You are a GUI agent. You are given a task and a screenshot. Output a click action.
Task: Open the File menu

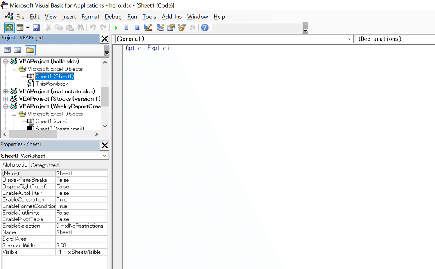point(20,17)
